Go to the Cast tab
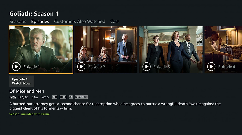 click(x=115, y=21)
